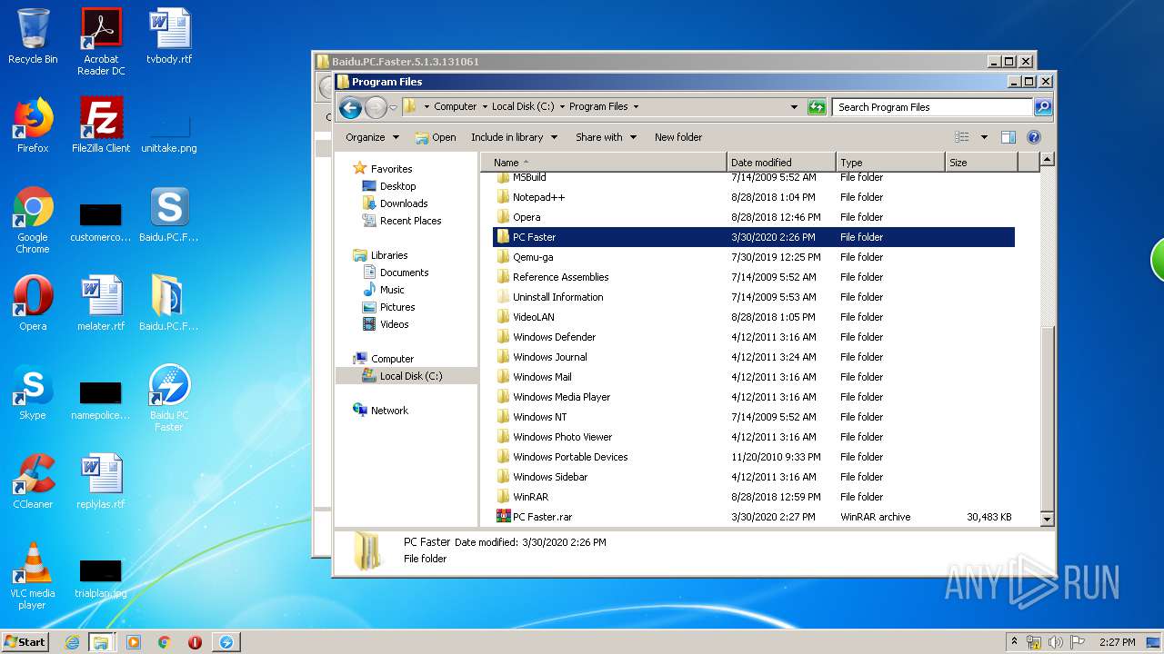1164x654 pixels.
Task: Click the file list scrollbar up arrow
Action: point(1047,160)
